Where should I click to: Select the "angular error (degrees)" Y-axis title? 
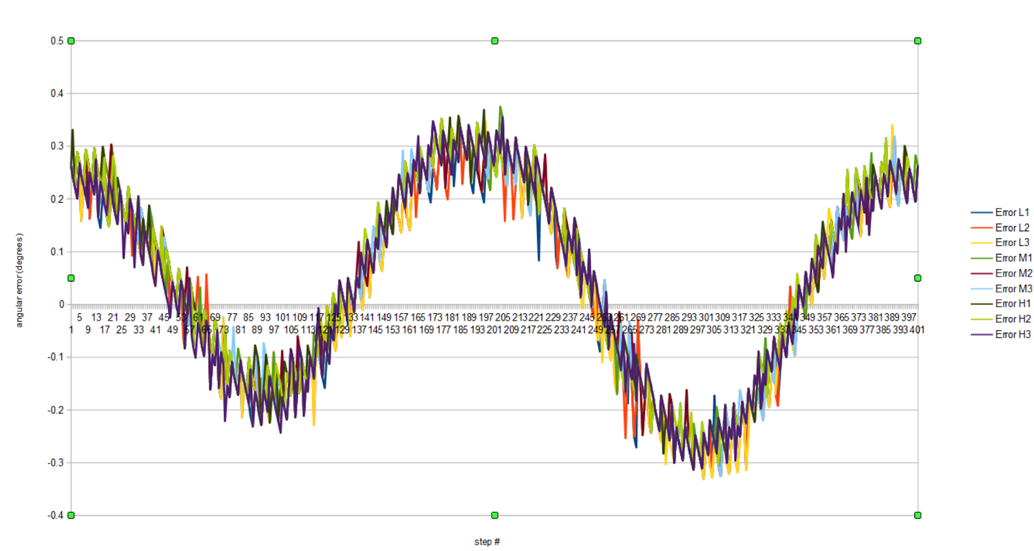pyautogui.click(x=19, y=280)
